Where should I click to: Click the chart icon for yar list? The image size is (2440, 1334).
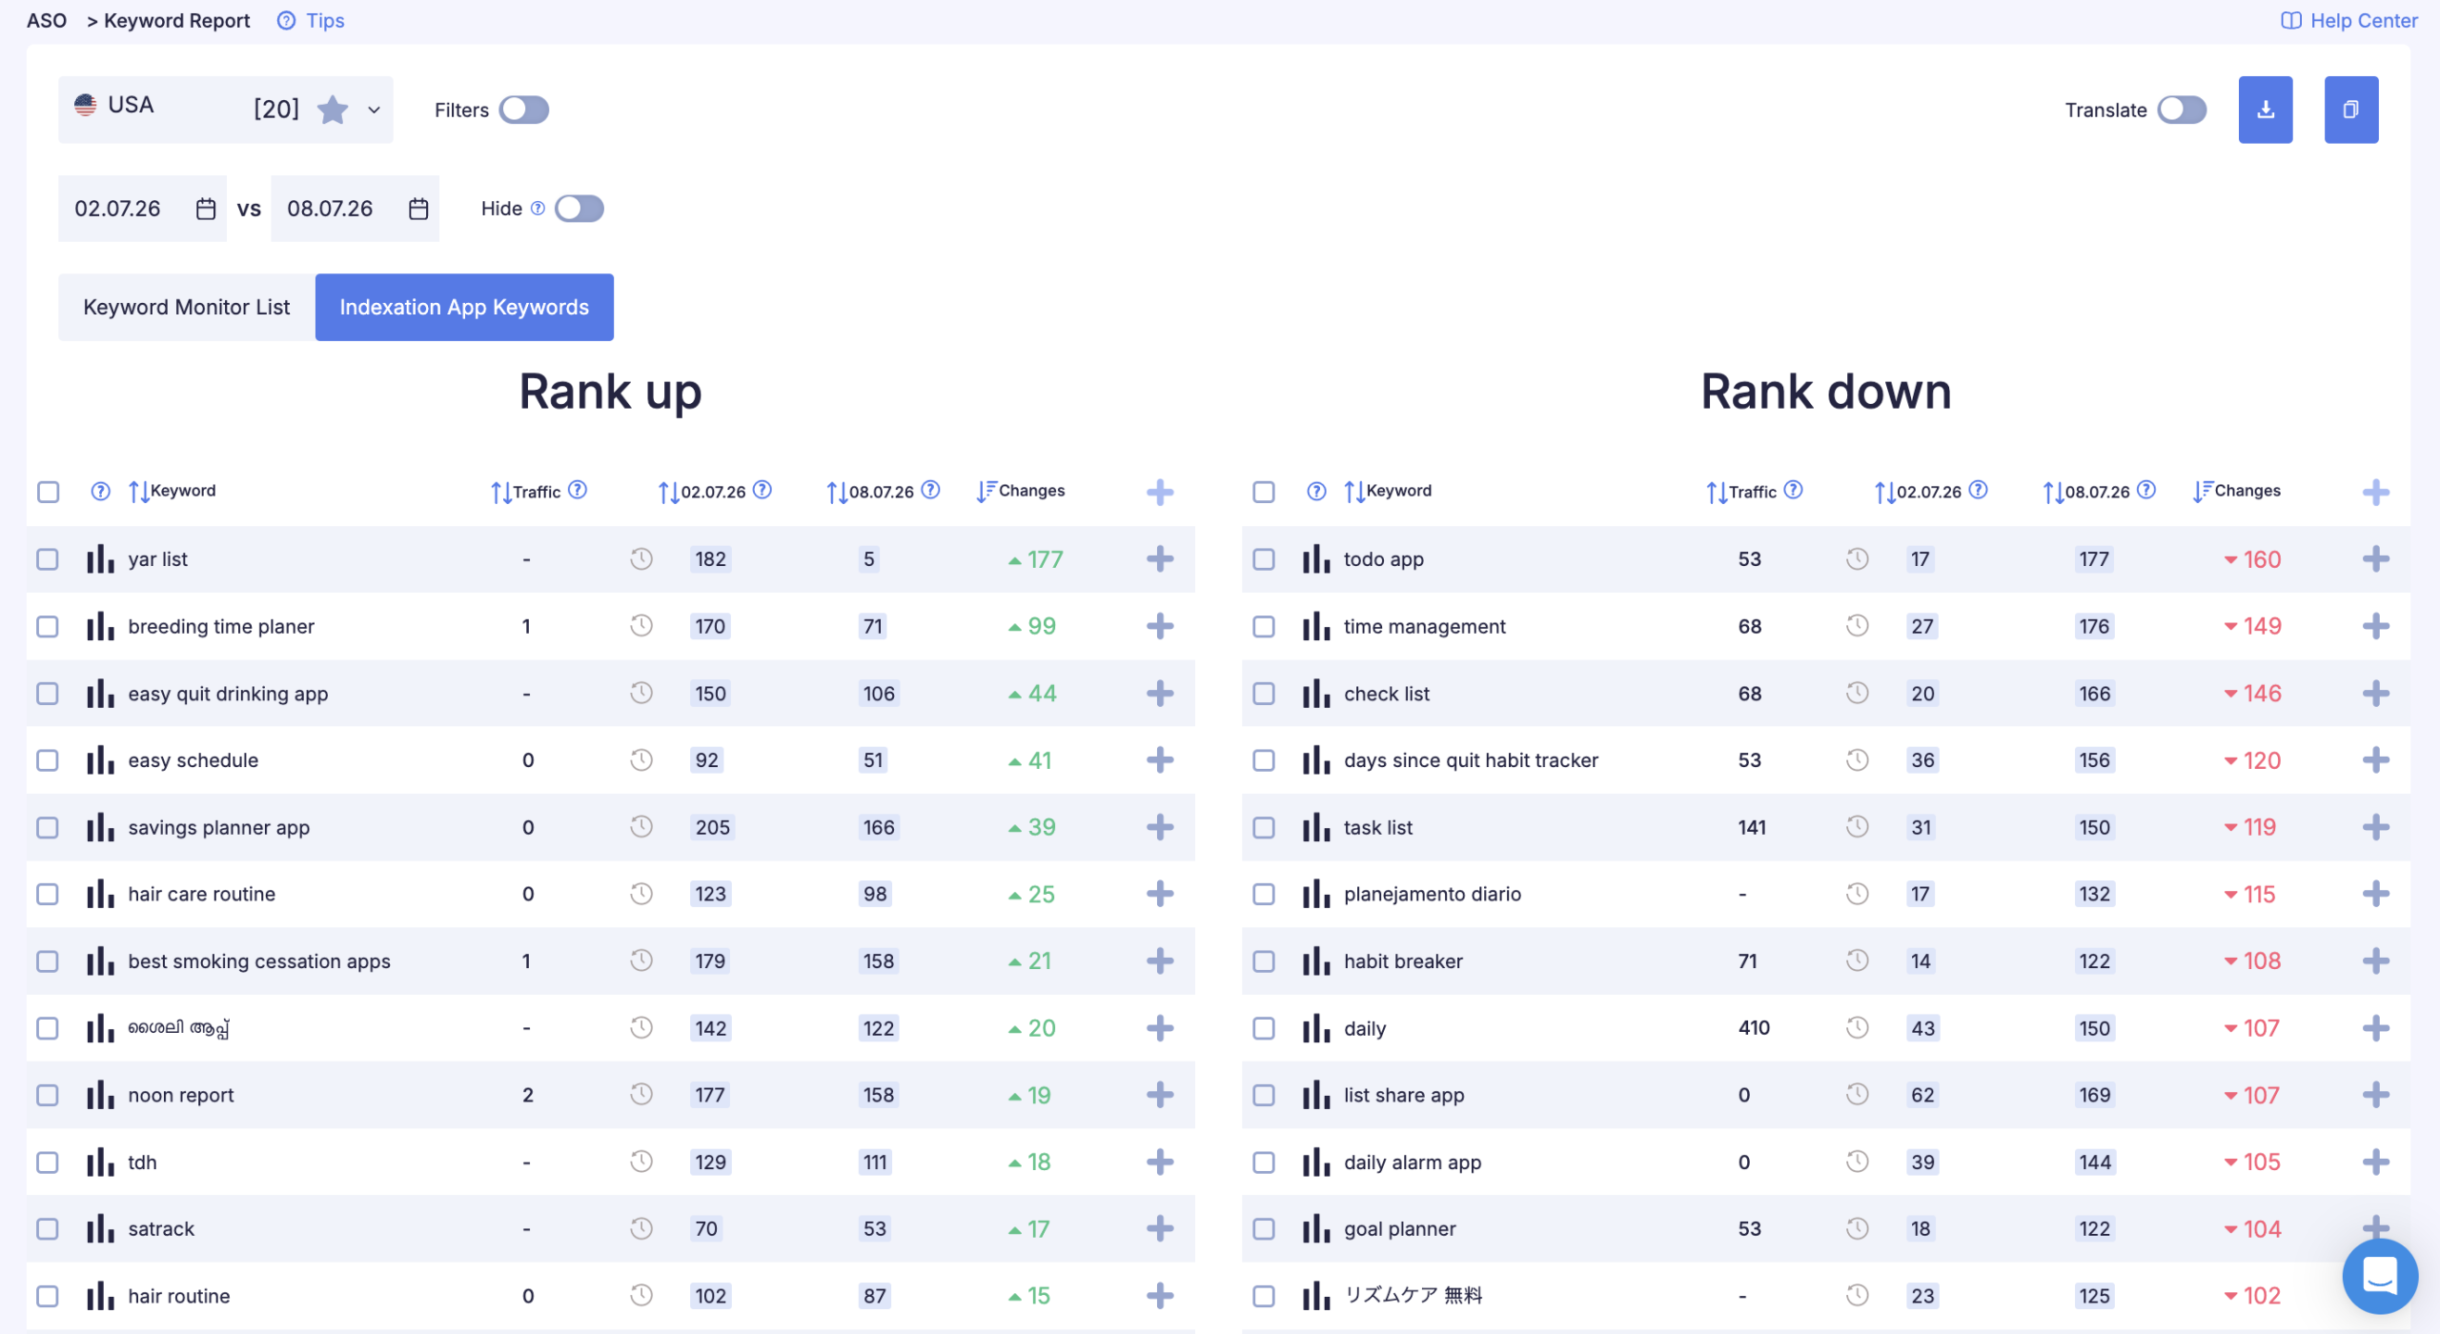tap(100, 559)
